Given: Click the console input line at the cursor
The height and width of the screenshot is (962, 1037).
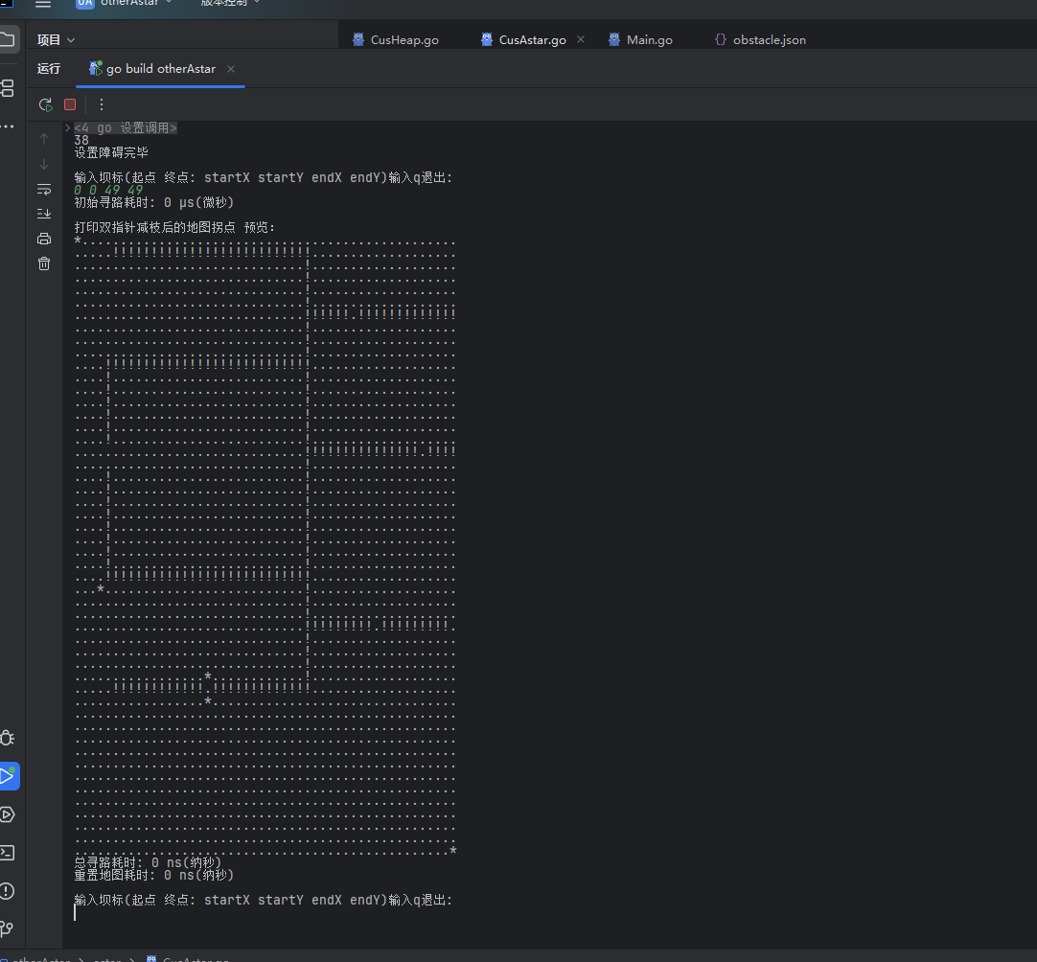Looking at the screenshot, I should (77, 913).
